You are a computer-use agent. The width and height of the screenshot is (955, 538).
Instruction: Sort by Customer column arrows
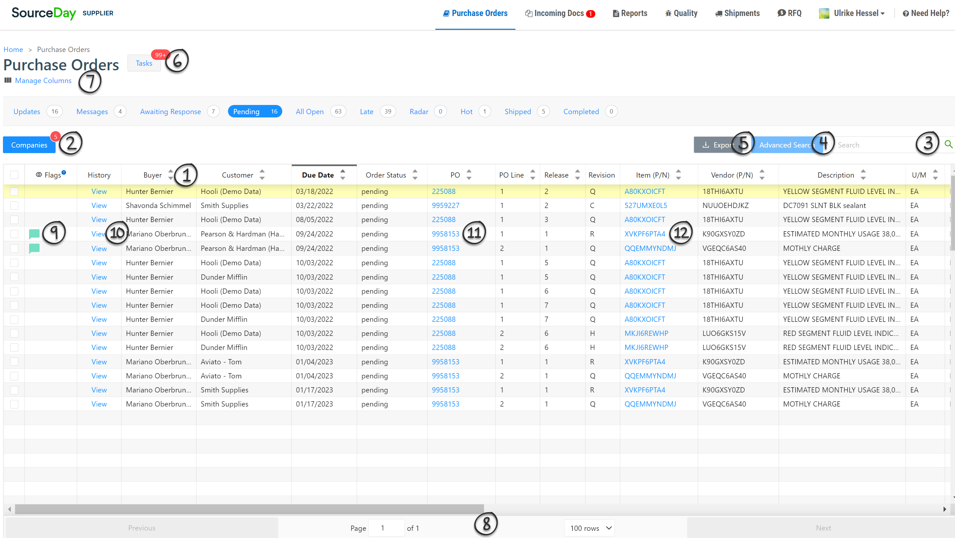pos(262,175)
